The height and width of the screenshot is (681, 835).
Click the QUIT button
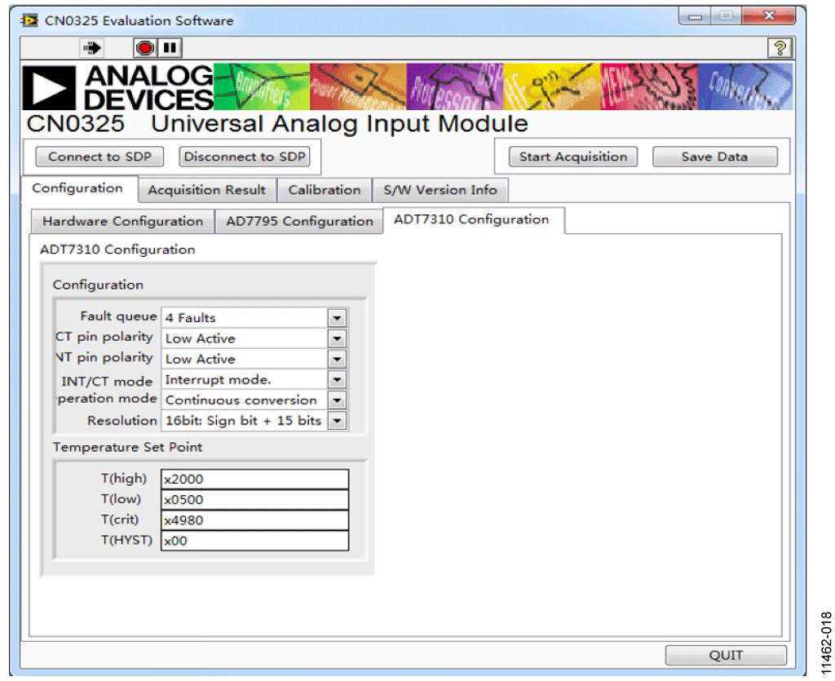click(x=726, y=656)
